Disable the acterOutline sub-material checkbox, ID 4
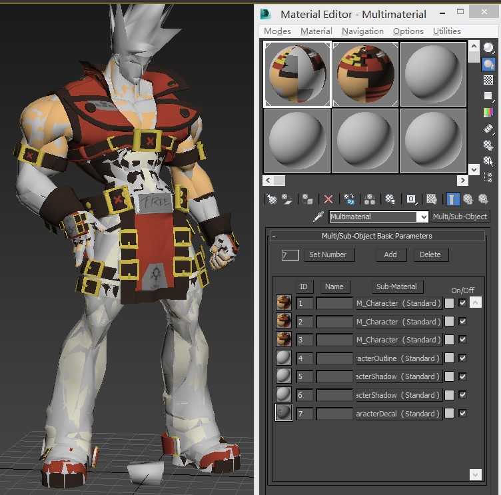This screenshot has height=495, width=501. (462, 358)
